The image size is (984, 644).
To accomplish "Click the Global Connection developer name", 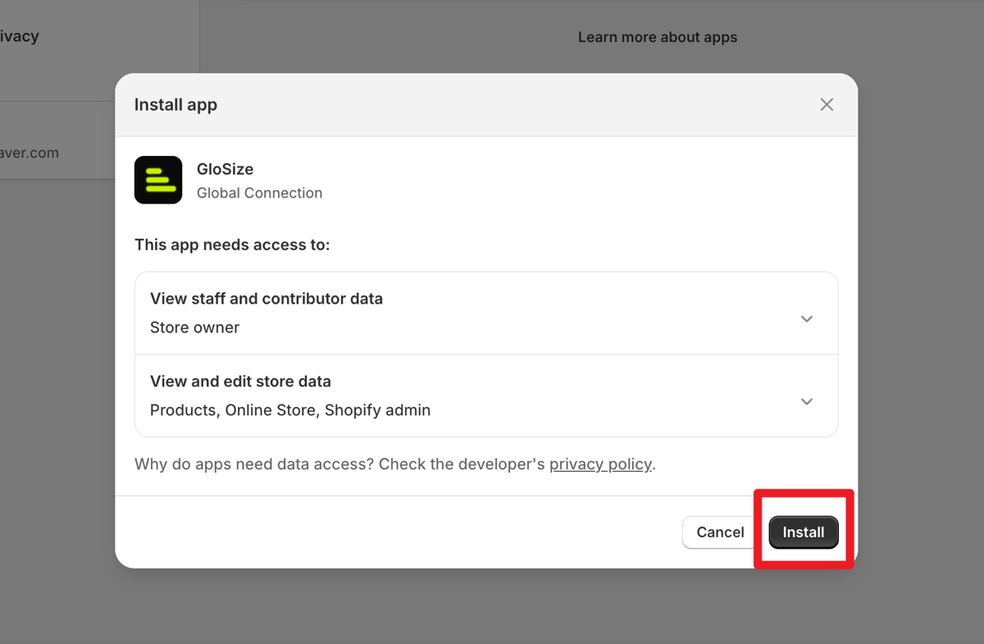I will pos(259,193).
